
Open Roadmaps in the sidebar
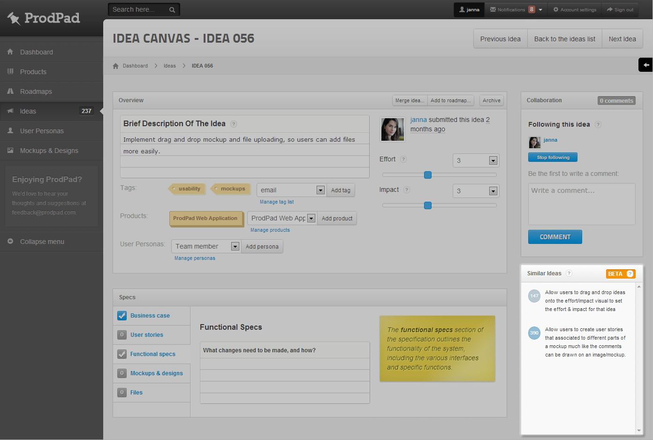pos(52,91)
